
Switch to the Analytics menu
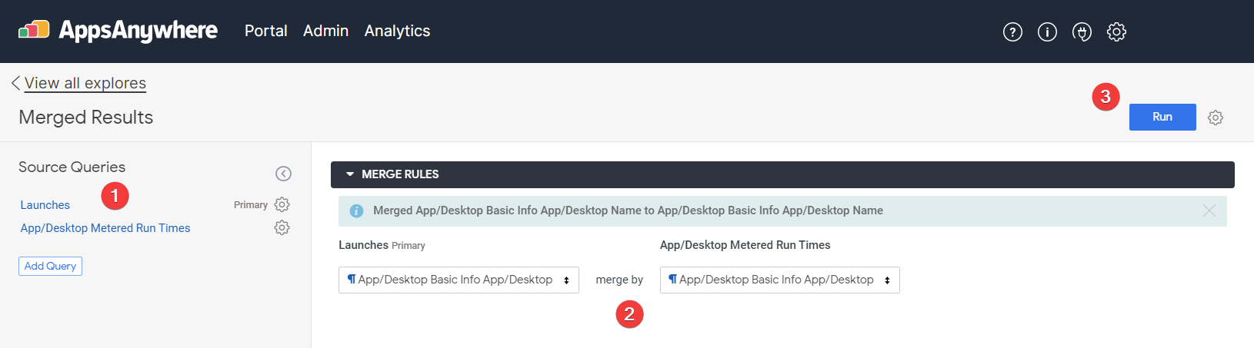click(397, 31)
